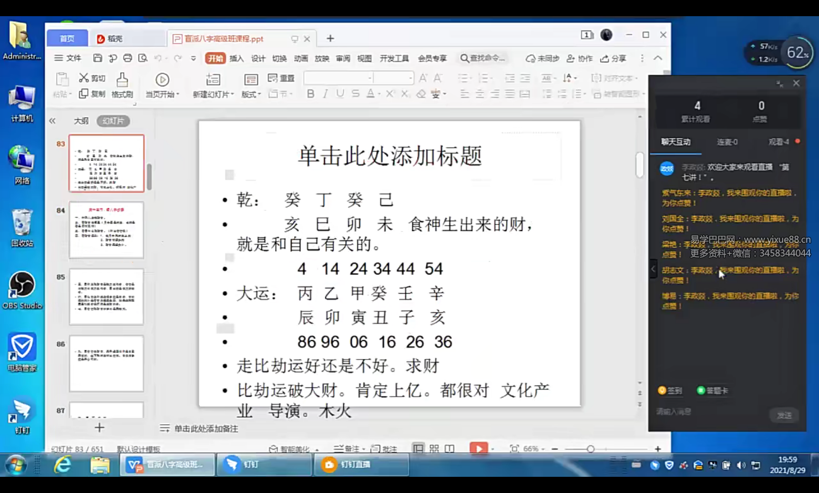Viewport: 819px width, 493px height.
Task: Toggle underline formatting
Action: coord(340,94)
